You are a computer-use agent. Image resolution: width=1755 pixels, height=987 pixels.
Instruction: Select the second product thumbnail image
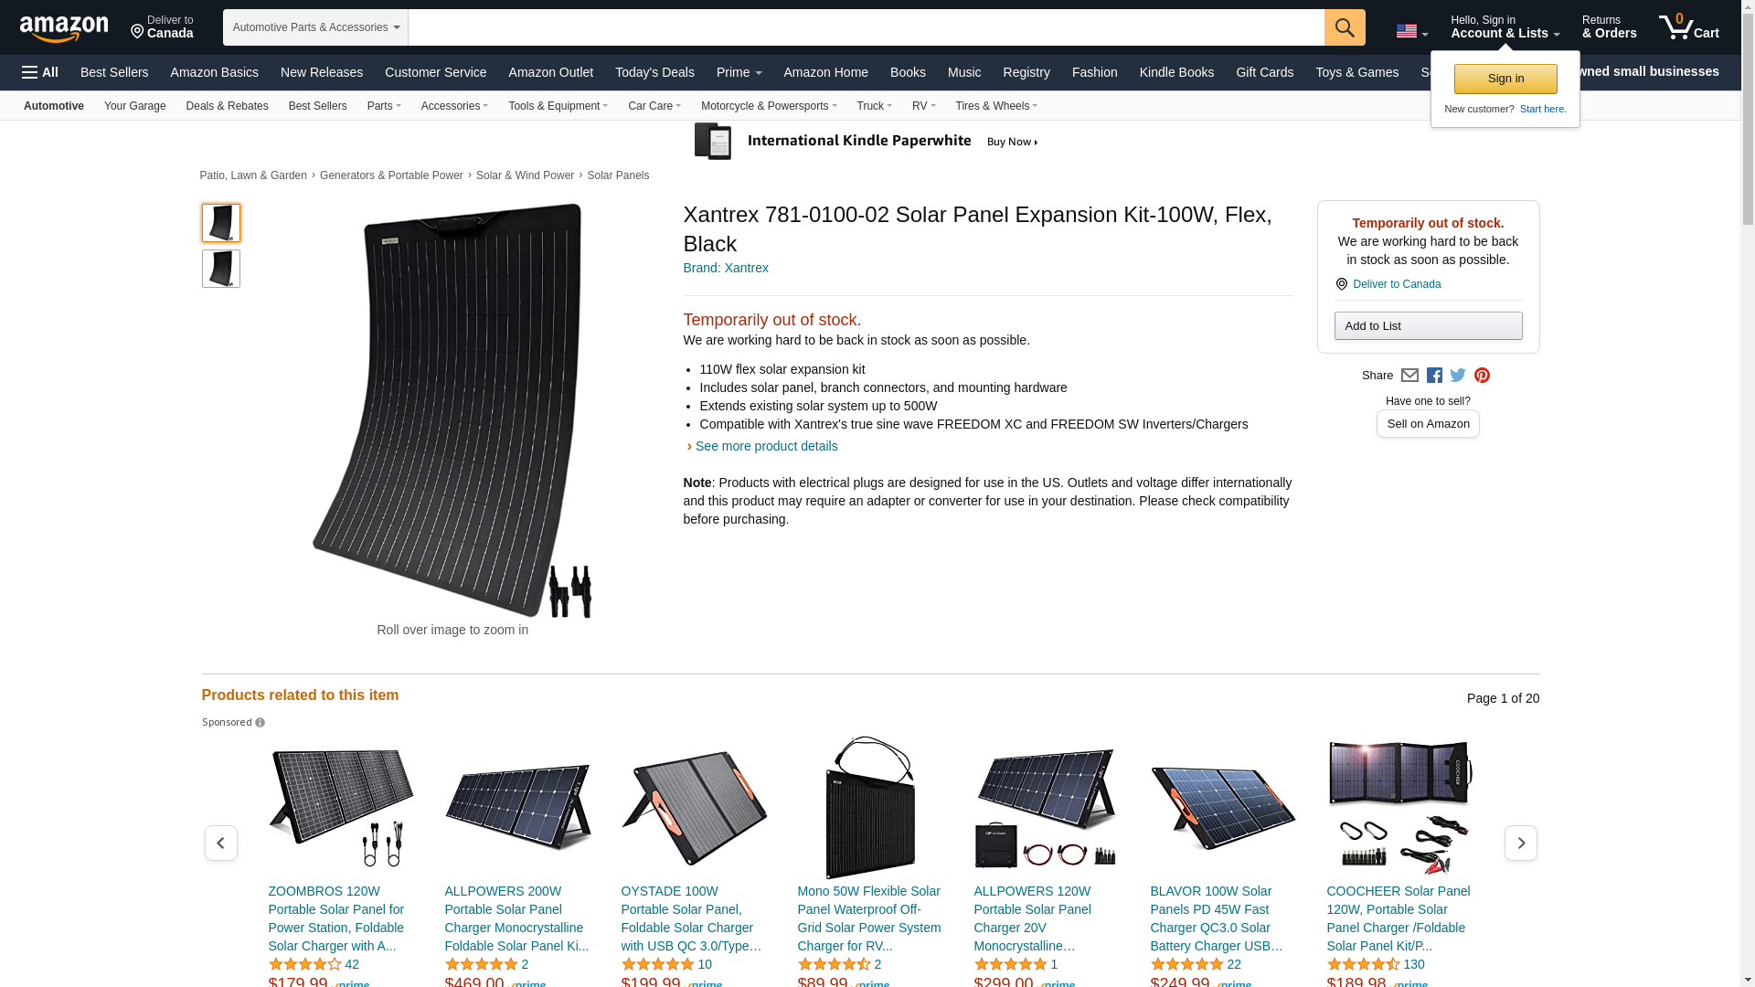(221, 269)
